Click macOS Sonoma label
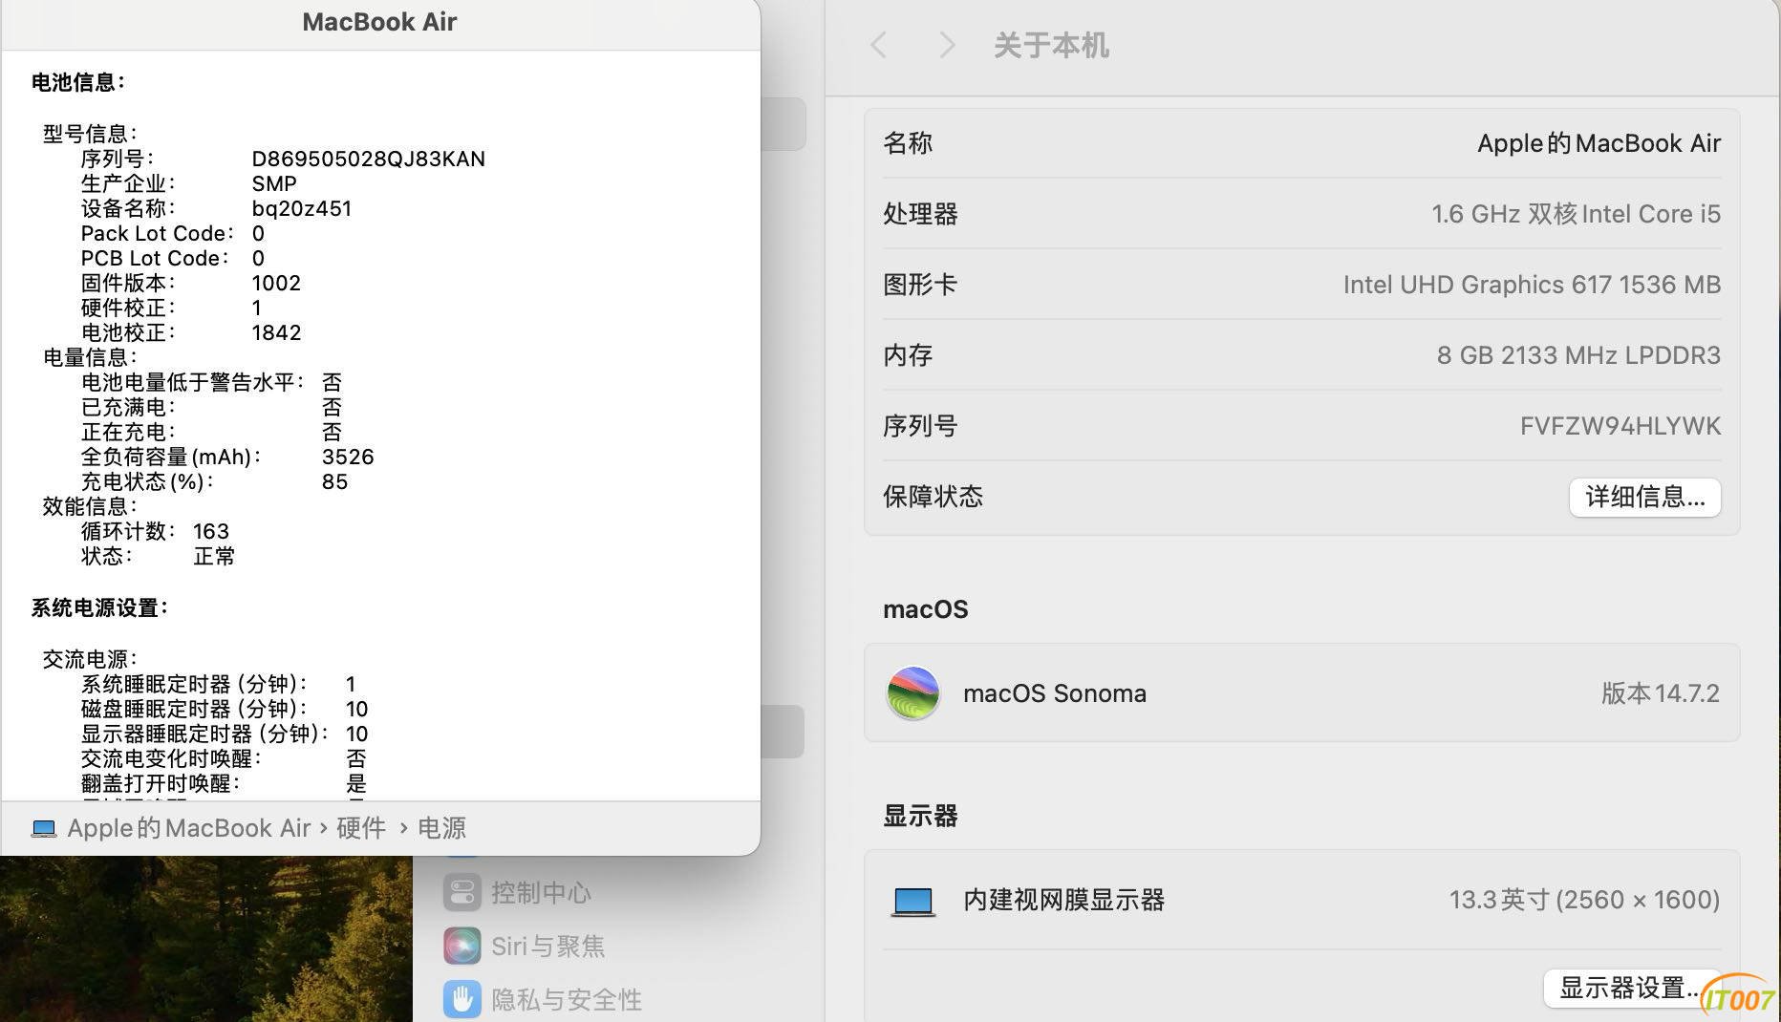 1054,693
